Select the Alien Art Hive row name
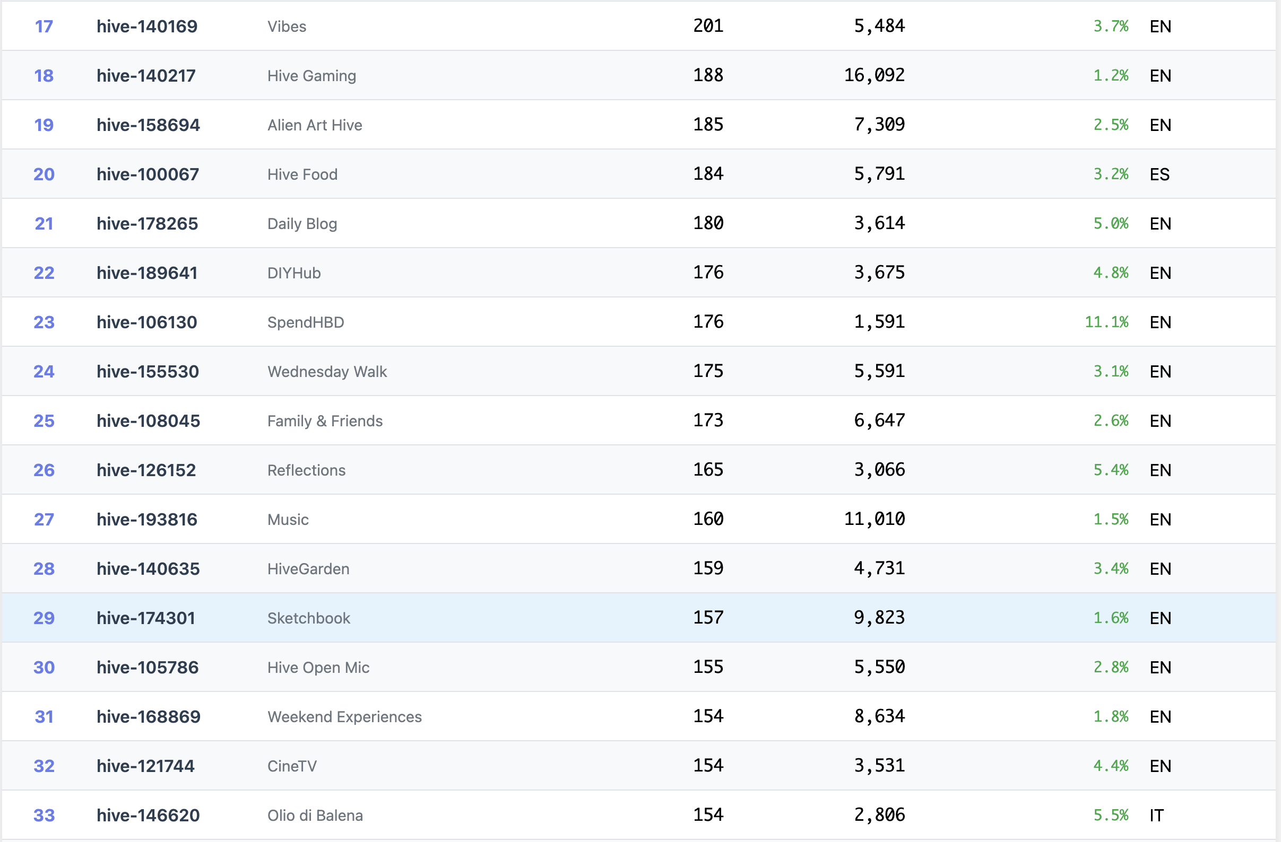1281x842 pixels. tap(314, 125)
